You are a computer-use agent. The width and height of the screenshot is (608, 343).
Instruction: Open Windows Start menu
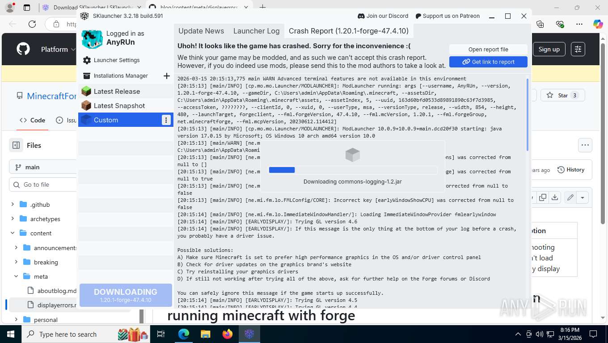tap(10, 334)
